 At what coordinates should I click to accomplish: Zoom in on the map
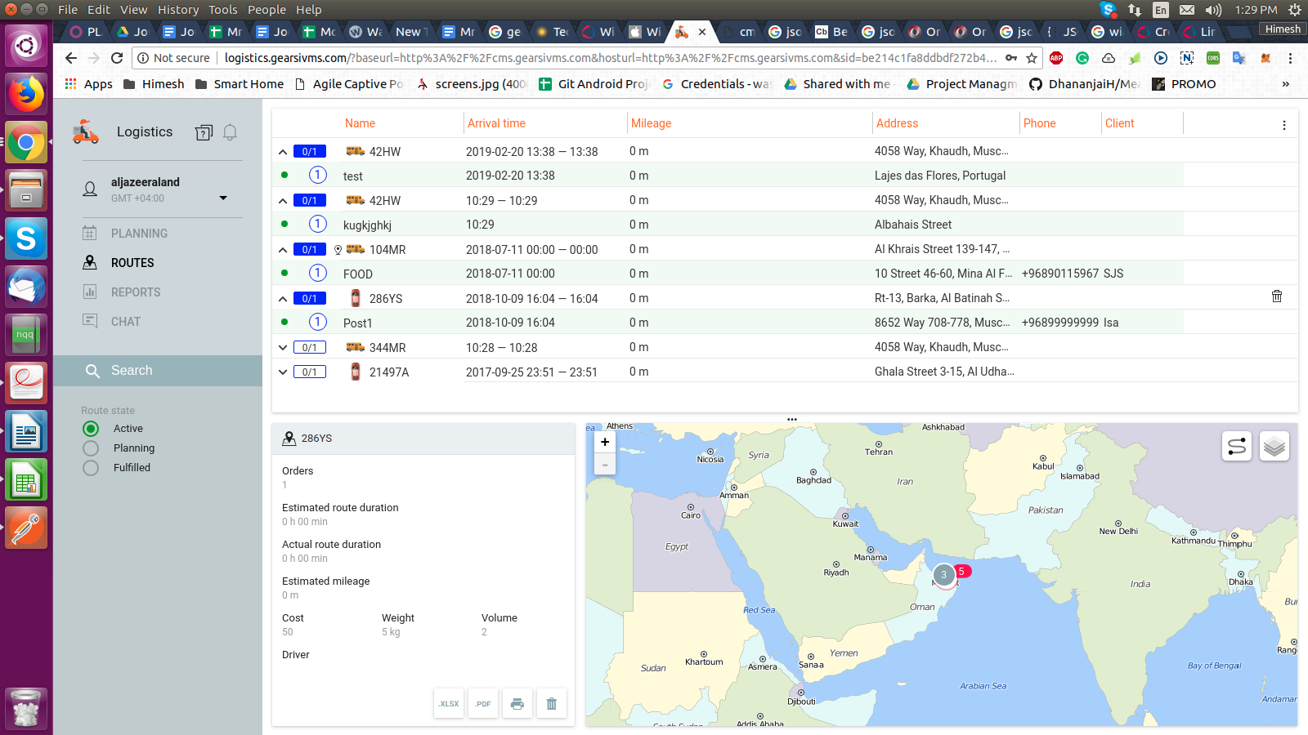point(605,442)
